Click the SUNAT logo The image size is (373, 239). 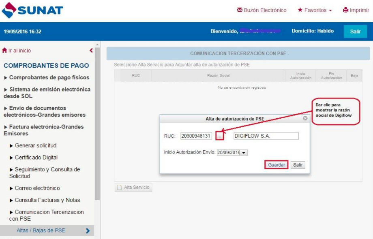click(32, 11)
